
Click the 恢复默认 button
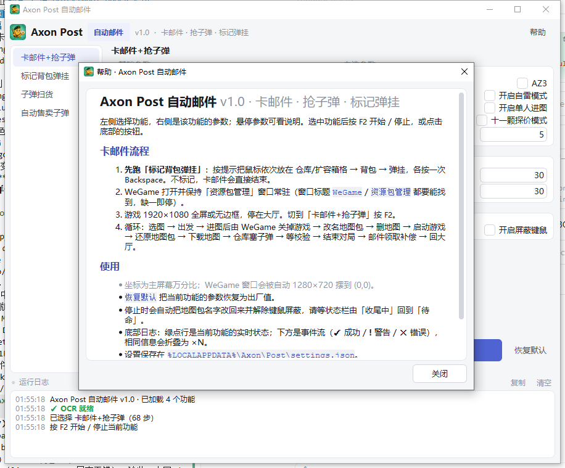point(530,350)
